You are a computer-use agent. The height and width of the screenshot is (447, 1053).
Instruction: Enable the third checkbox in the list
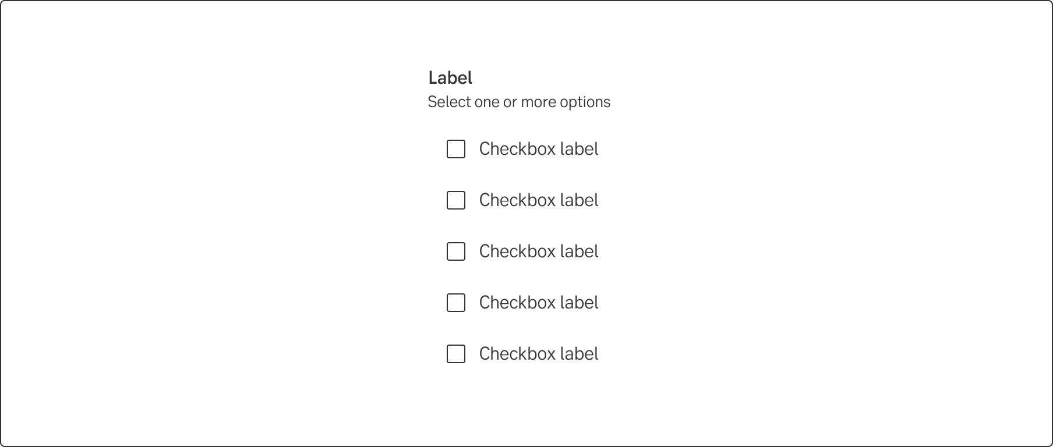pyautogui.click(x=456, y=251)
